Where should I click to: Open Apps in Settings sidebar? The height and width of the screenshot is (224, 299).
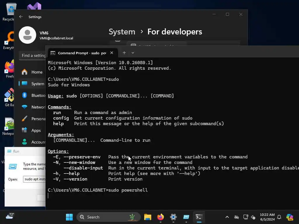click(32, 130)
